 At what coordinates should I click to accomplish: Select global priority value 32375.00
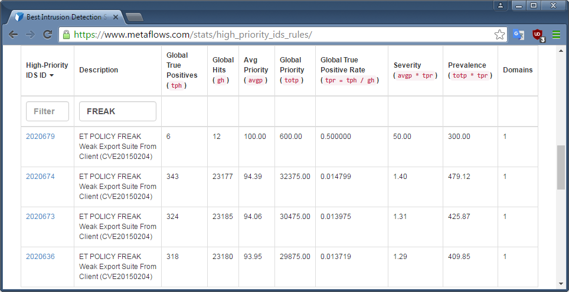(x=295, y=177)
